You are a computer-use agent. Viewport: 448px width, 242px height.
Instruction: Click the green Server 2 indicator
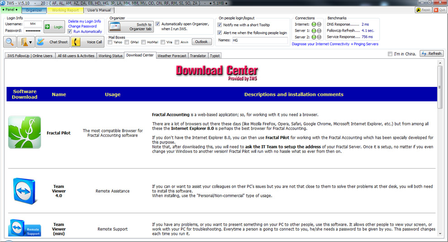tap(314, 37)
